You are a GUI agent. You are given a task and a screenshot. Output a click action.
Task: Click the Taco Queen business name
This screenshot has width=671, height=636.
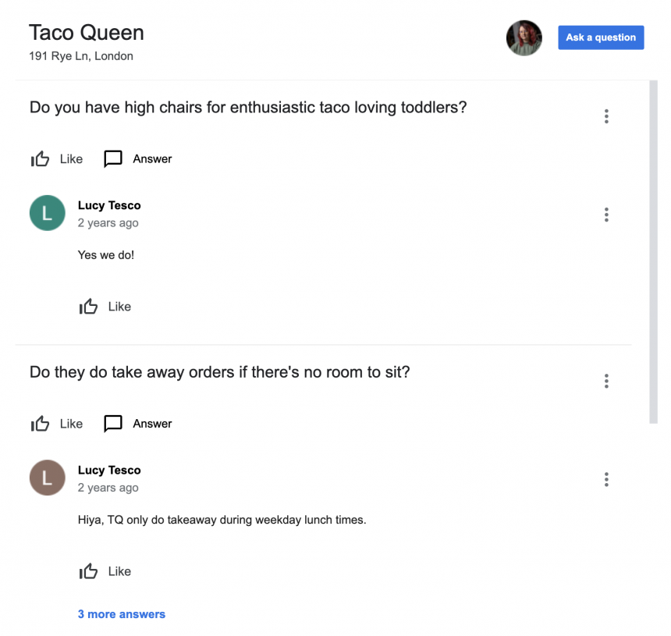click(x=86, y=33)
